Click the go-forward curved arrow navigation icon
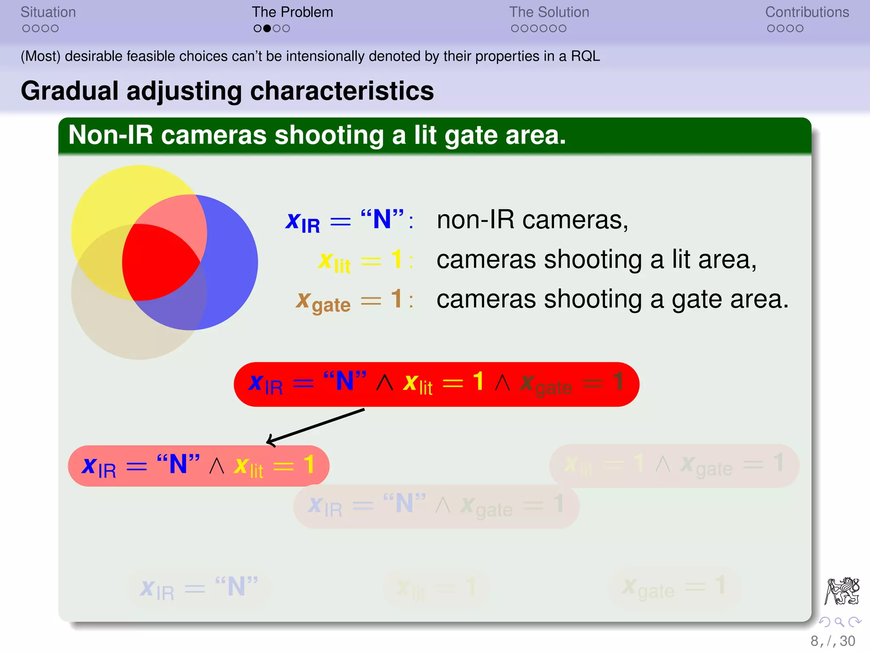870x652 pixels. tap(854, 622)
